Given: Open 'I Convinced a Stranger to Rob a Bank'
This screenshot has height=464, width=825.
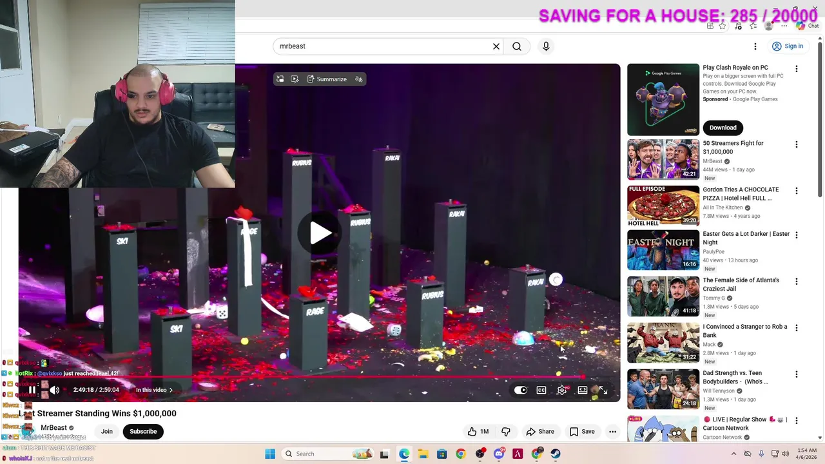Looking at the screenshot, I should click(x=744, y=331).
